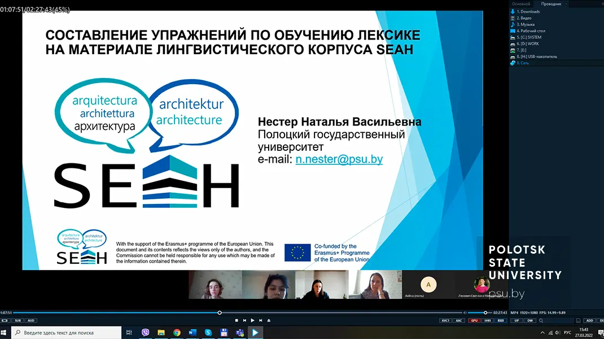The width and height of the screenshot is (604, 339).
Task: Click the system tray volume icon
Action: pyautogui.click(x=557, y=332)
